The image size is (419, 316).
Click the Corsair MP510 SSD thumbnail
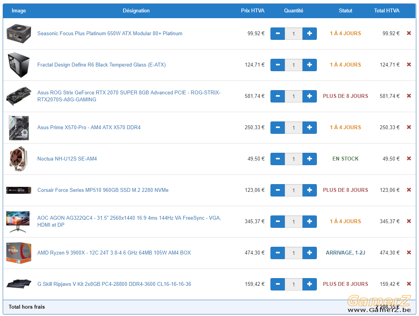point(19,190)
